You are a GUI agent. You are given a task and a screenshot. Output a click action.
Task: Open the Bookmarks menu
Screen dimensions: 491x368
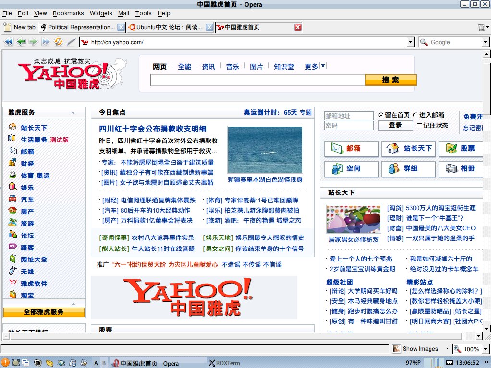pos(68,13)
